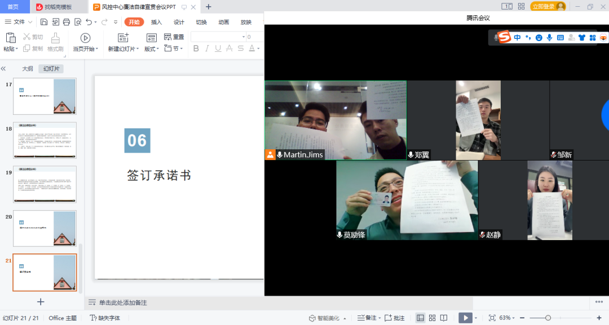Toggle Bold text formatting
Viewport: 609px width, 325px height.
(196, 48)
